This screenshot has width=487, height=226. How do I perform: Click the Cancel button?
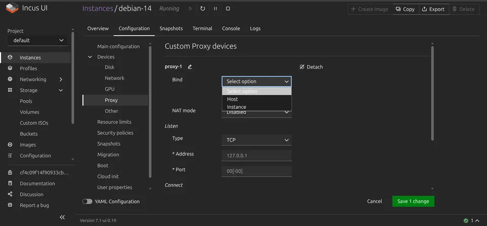(374, 201)
